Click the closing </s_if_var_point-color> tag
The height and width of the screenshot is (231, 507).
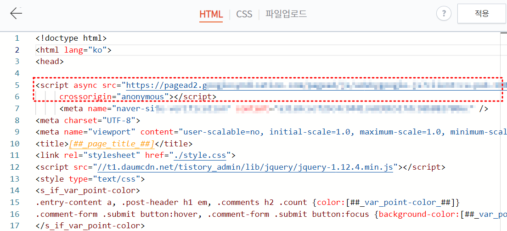click(90, 226)
